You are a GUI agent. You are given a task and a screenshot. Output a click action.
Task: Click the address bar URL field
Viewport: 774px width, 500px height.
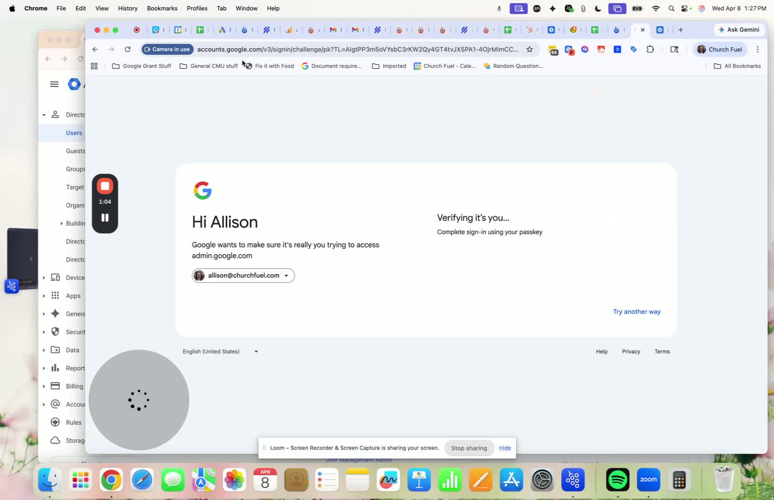pos(357,49)
